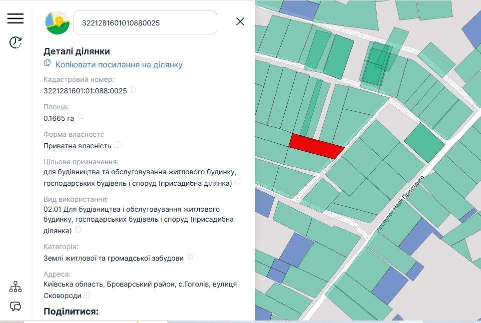The image size is (481, 323).
Task: Click the провулок Надії Приходько street label
Action: coord(400,204)
